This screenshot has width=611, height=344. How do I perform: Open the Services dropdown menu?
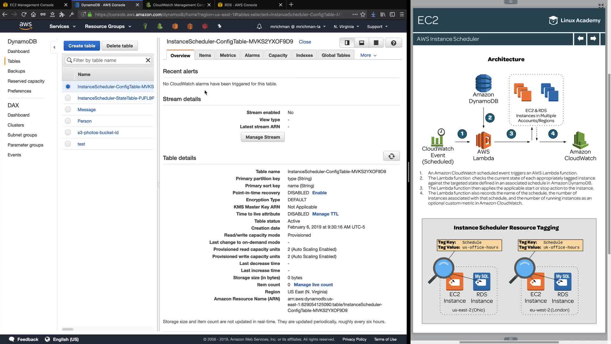62,26
